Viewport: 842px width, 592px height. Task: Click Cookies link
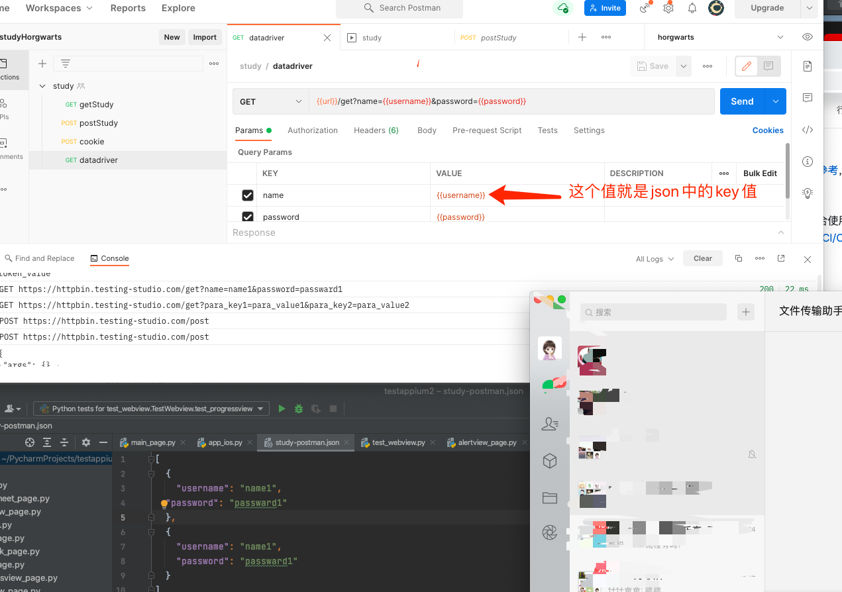768,130
